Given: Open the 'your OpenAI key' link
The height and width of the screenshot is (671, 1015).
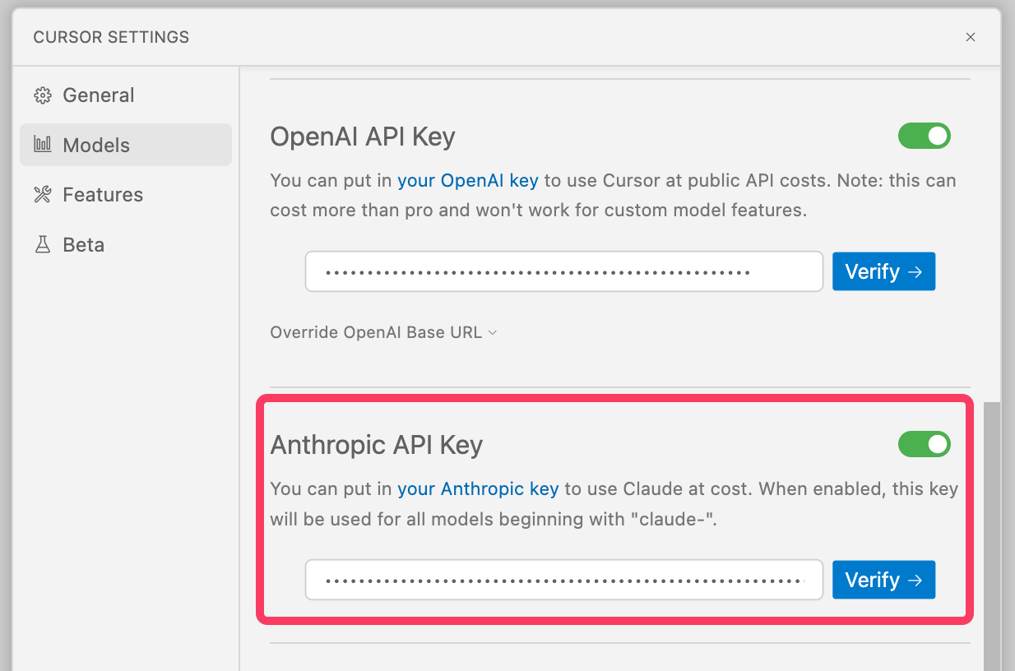Looking at the screenshot, I should coord(467,180).
